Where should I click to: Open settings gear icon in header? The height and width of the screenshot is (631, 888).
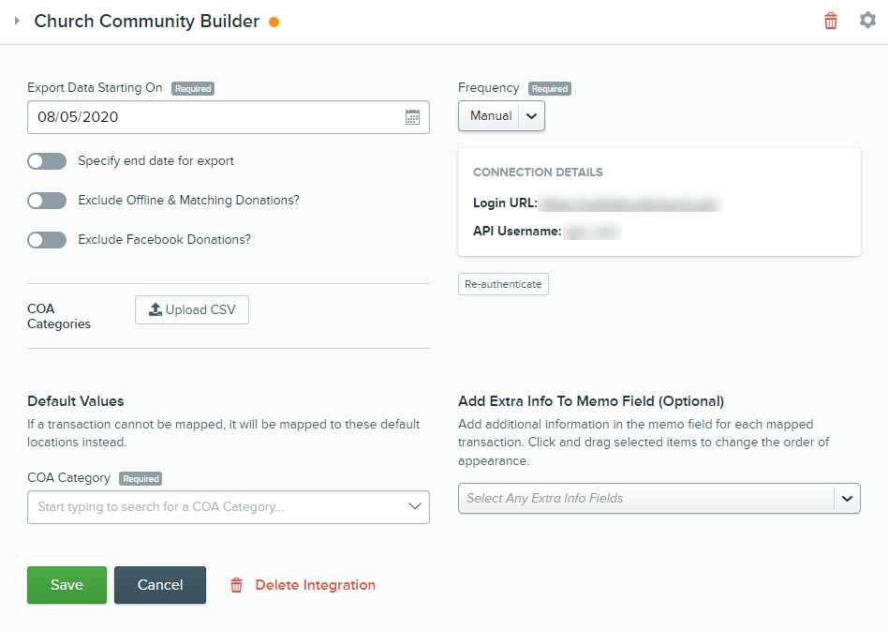pyautogui.click(x=867, y=21)
